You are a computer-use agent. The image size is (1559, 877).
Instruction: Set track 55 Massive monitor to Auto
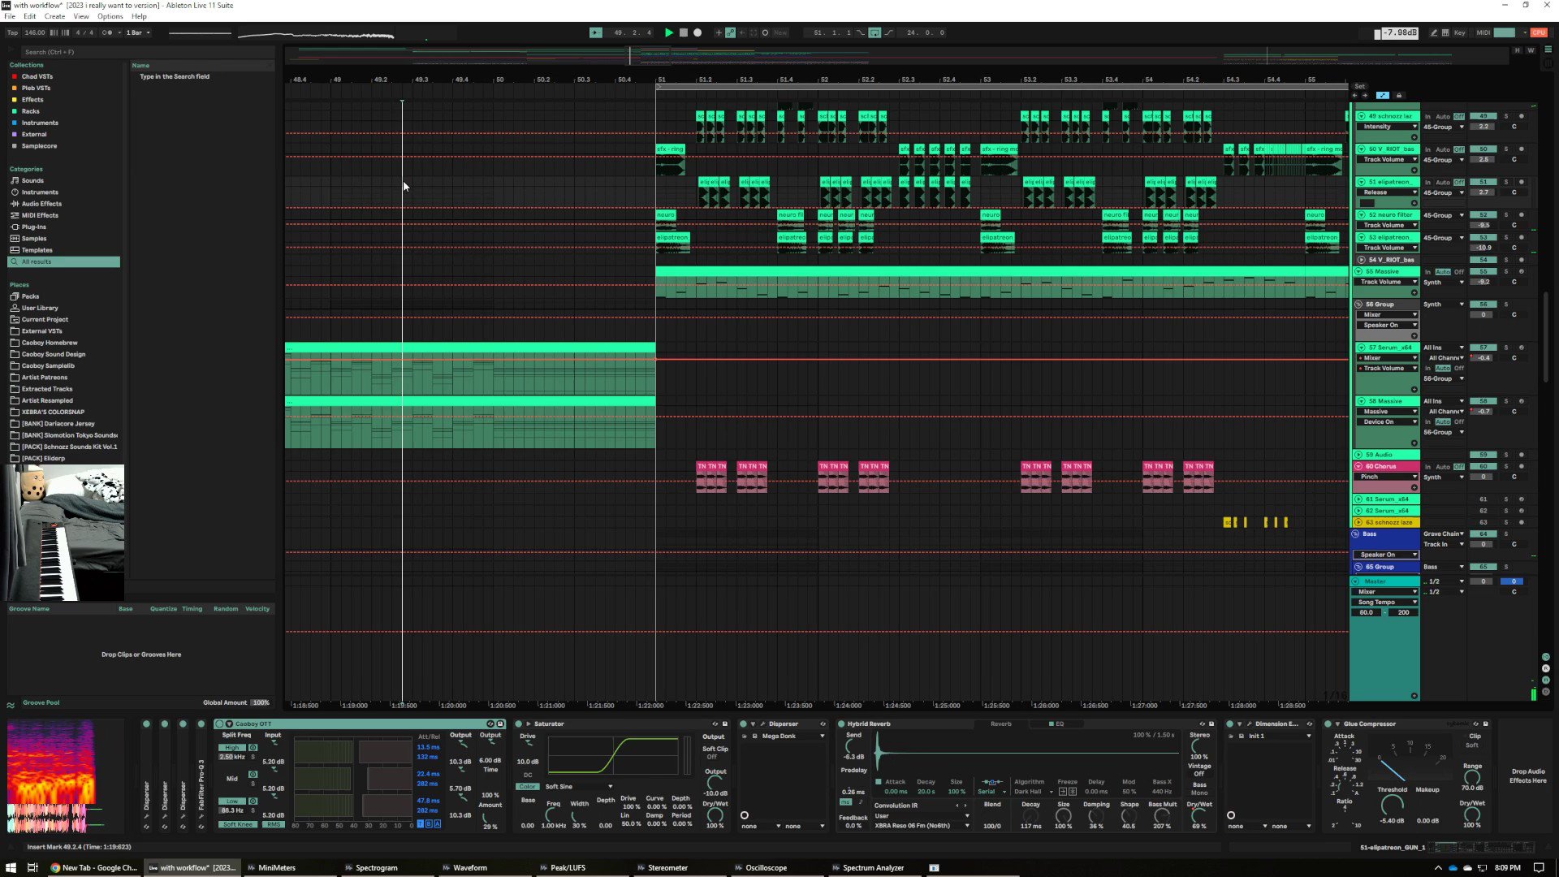click(1443, 272)
